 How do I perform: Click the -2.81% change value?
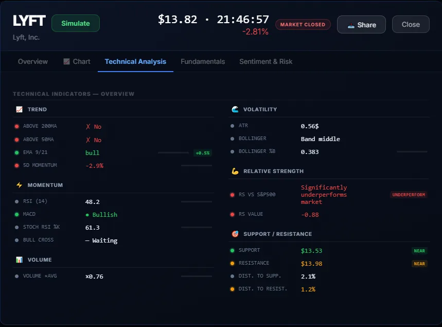coord(255,31)
